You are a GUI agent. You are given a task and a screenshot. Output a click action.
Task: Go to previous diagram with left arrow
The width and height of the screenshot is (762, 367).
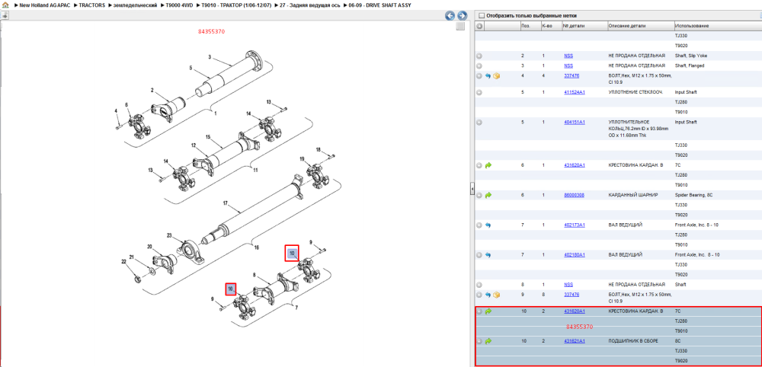point(450,15)
